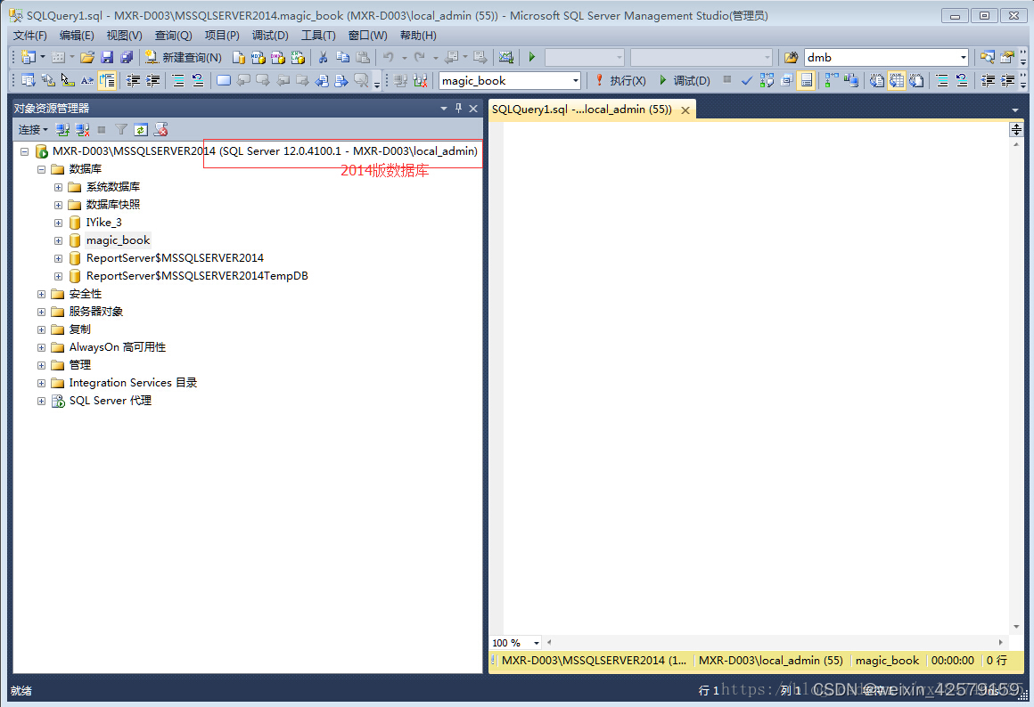1034x707 pixels.
Task: Click the 新建查询(N) button
Action: pos(184,57)
